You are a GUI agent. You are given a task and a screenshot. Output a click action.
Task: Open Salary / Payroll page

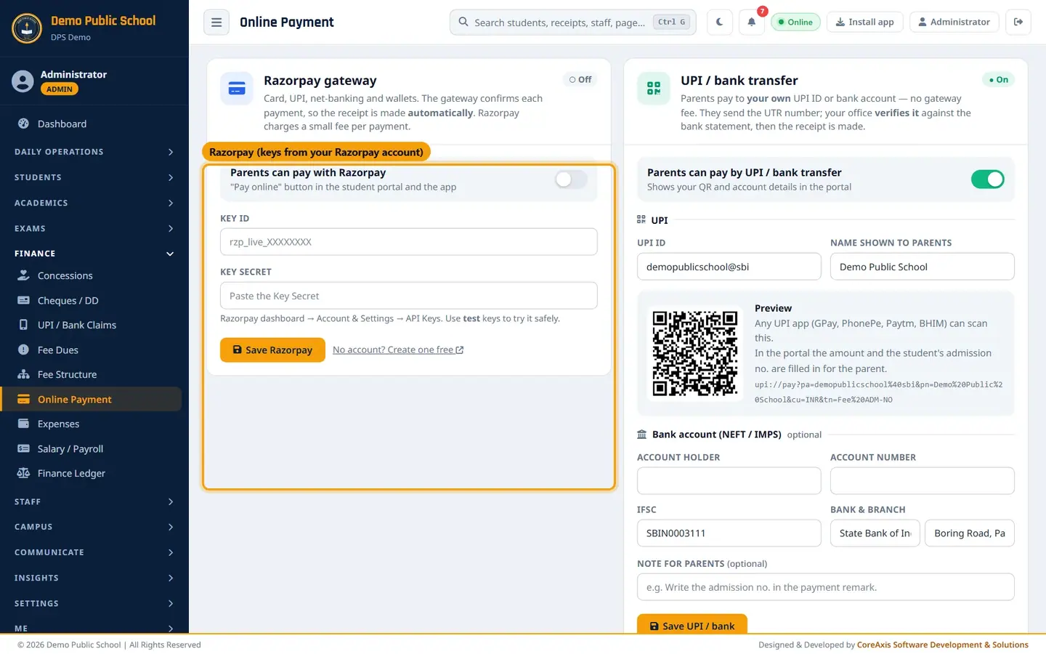pos(92,448)
